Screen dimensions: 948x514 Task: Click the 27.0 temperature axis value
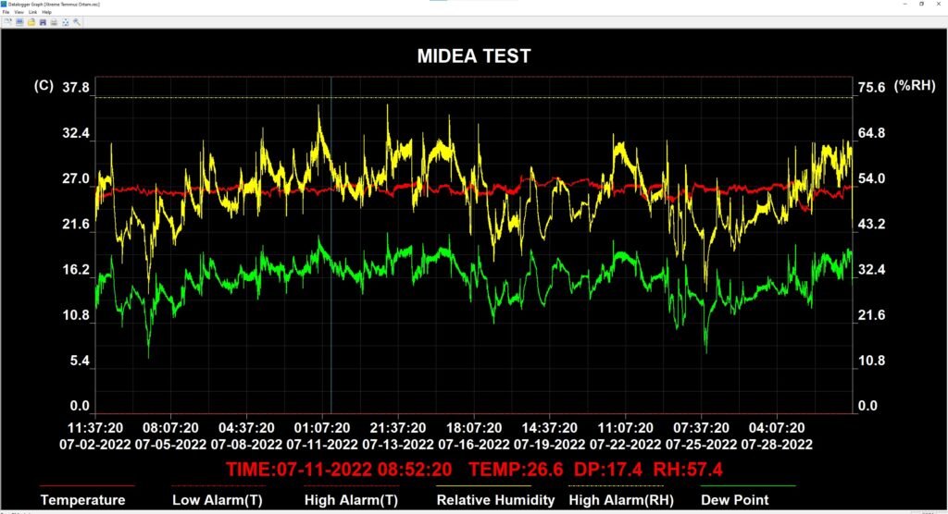[76, 178]
